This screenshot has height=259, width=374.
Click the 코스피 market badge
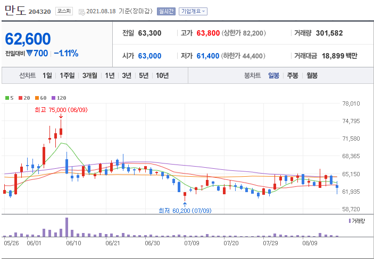64,11
